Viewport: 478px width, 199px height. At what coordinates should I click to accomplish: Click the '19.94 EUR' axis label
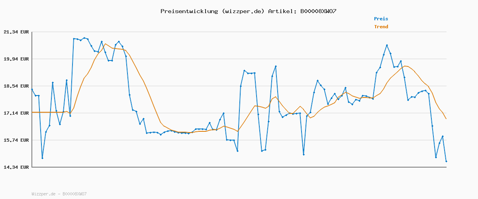click(x=16, y=59)
